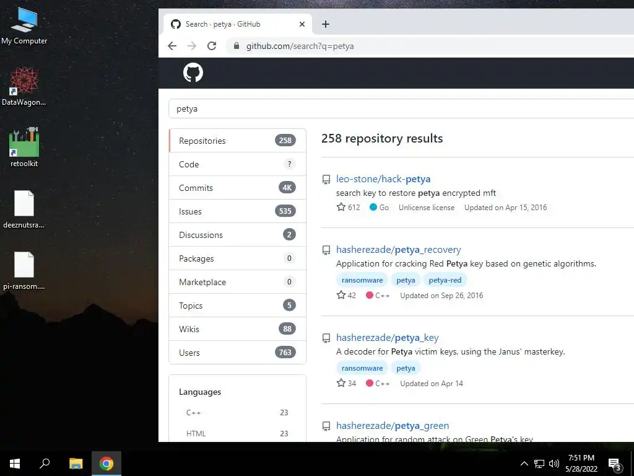This screenshot has width=634, height=476.
Task: Open Windows Start menu
Action: click(x=15, y=464)
